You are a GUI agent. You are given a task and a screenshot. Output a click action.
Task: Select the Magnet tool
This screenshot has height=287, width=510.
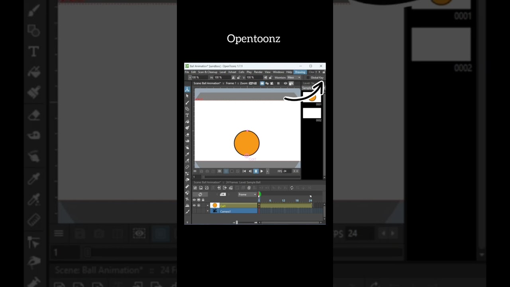(x=187, y=193)
